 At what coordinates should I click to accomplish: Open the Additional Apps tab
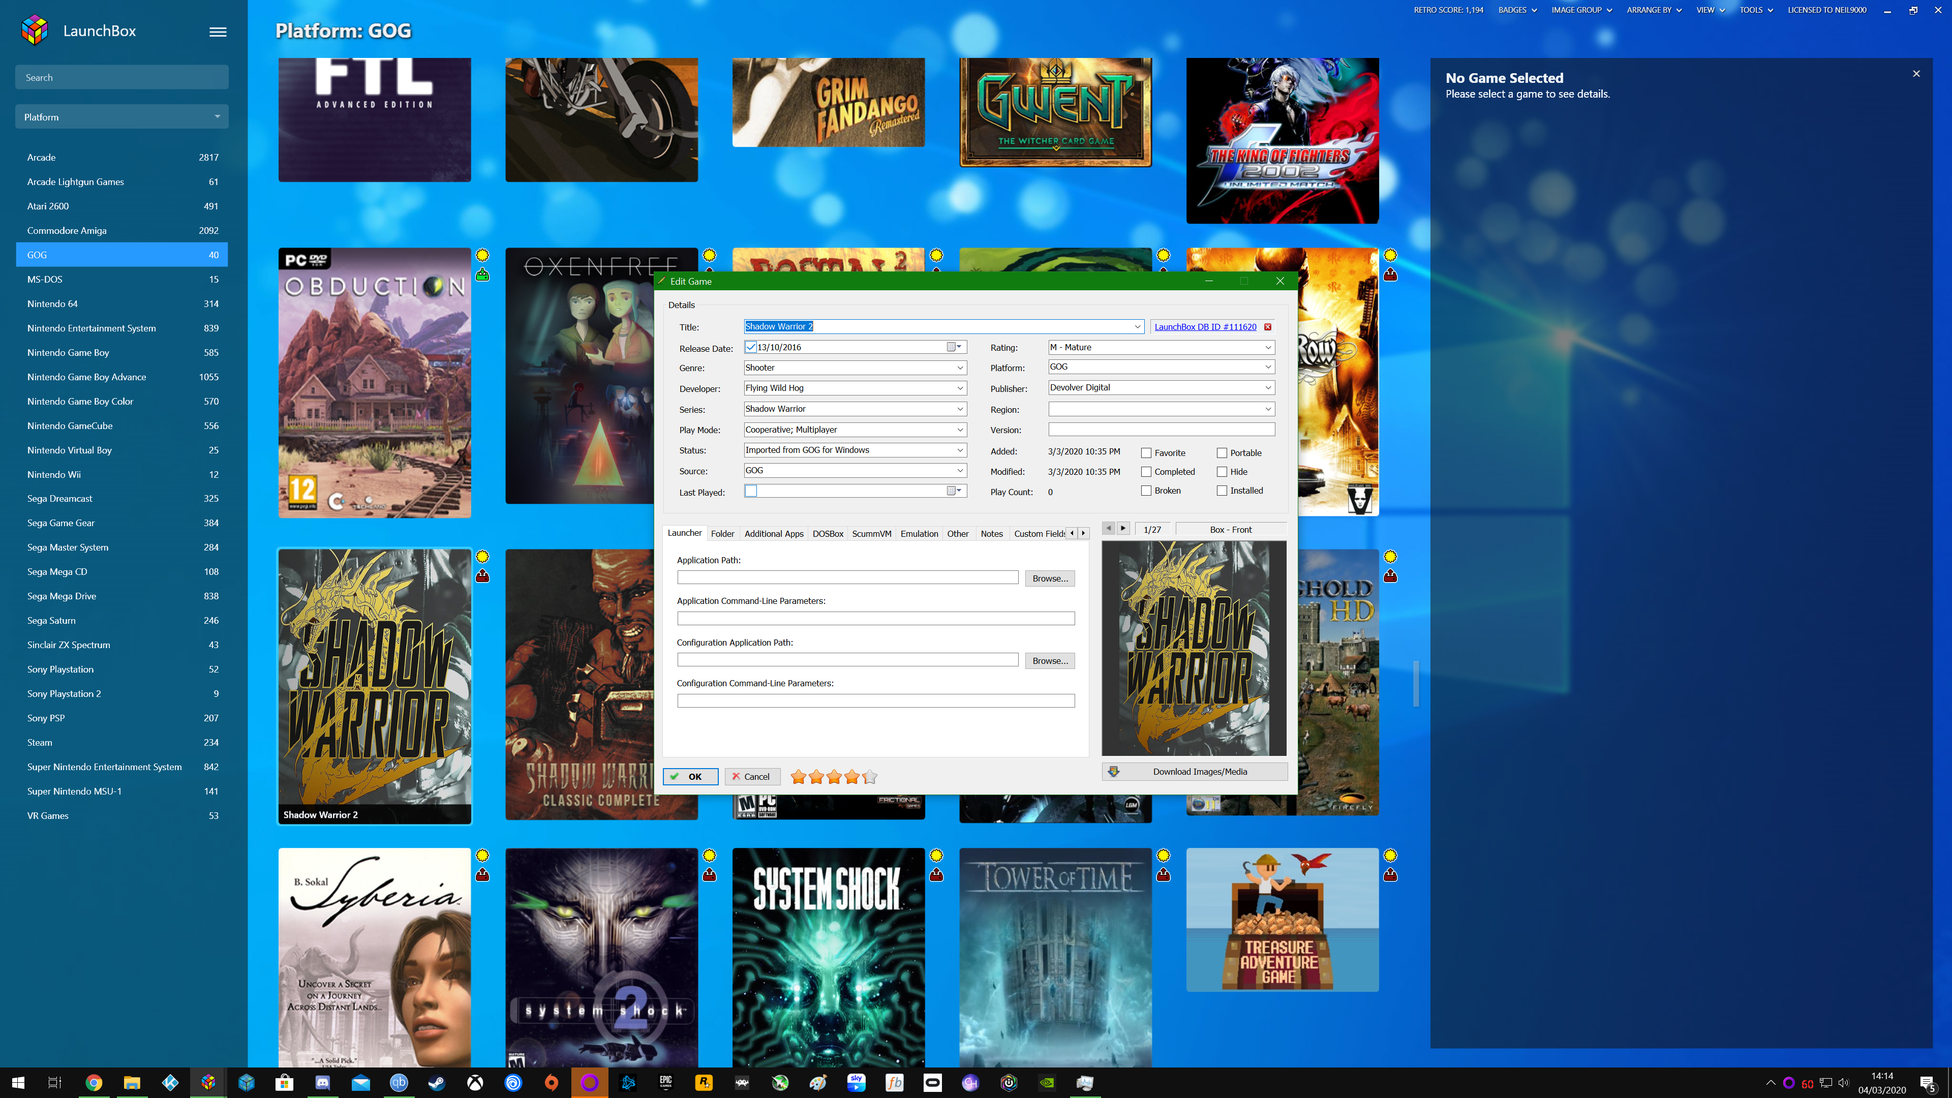click(x=774, y=534)
